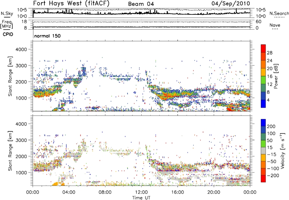Click the '12:00' time axis tick
289x200 pixels.
pos(141,192)
